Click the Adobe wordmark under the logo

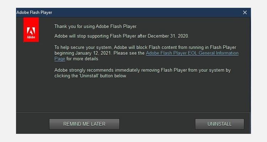coord(31,37)
